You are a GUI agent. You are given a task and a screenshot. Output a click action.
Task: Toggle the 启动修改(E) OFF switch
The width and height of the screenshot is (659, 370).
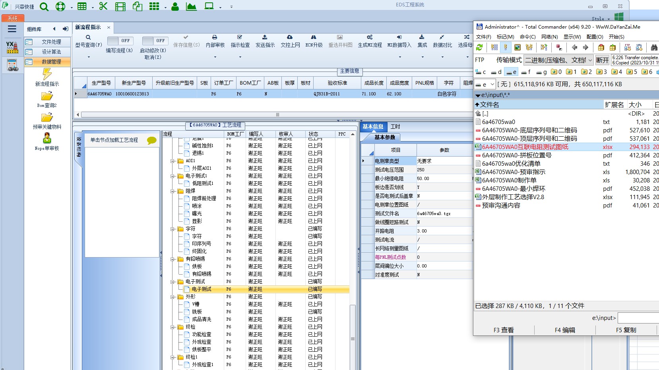pos(155,41)
